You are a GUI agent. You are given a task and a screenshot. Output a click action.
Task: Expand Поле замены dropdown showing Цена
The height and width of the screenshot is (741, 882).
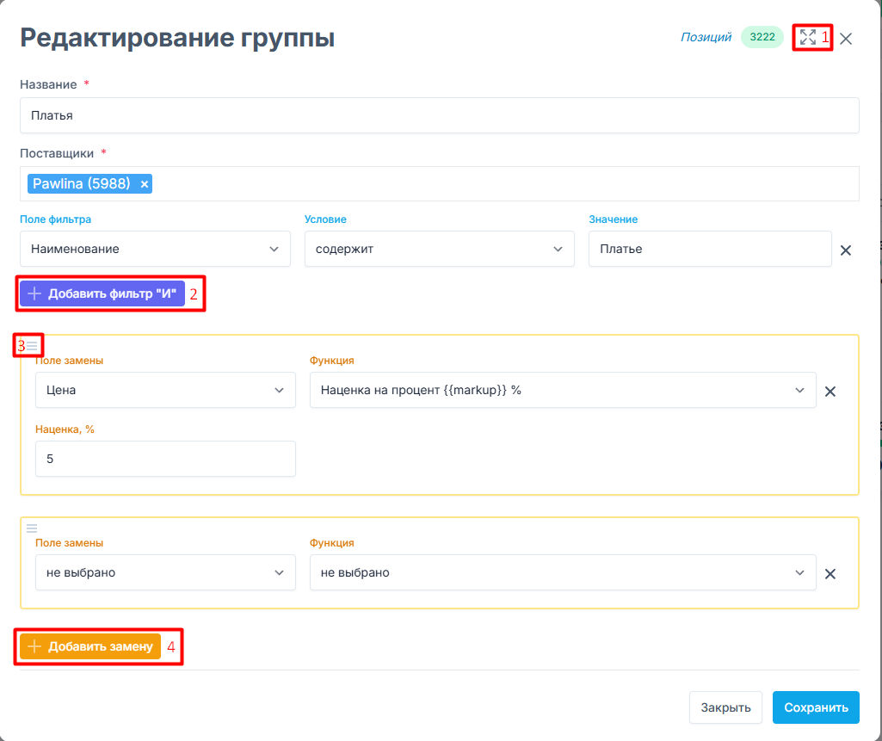point(165,390)
